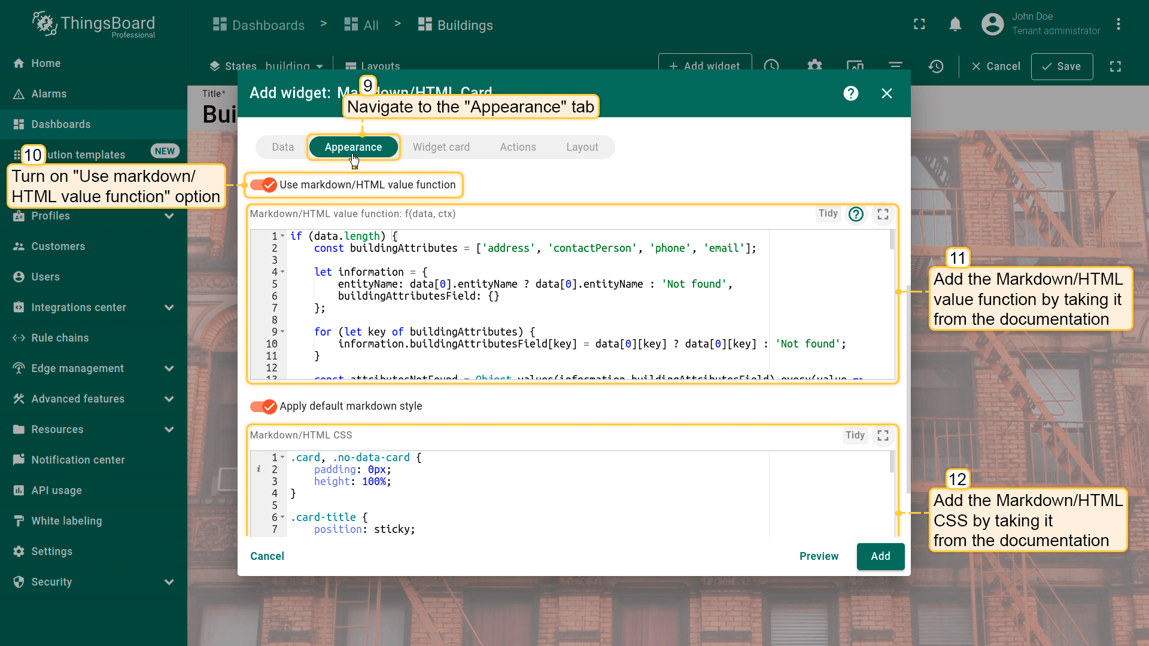Viewport: 1149px width, 646px height.
Task: Click the Preview button
Action: 819,556
